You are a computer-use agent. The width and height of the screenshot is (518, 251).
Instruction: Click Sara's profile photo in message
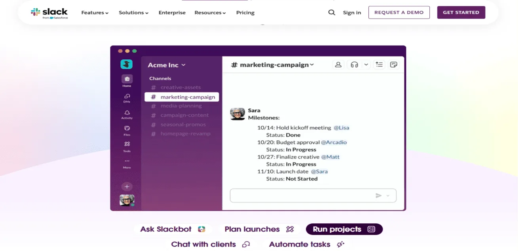coord(238,114)
